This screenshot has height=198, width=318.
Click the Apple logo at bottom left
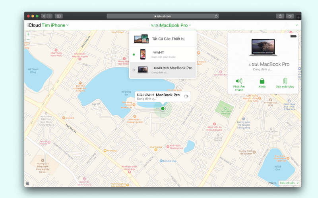click(27, 183)
